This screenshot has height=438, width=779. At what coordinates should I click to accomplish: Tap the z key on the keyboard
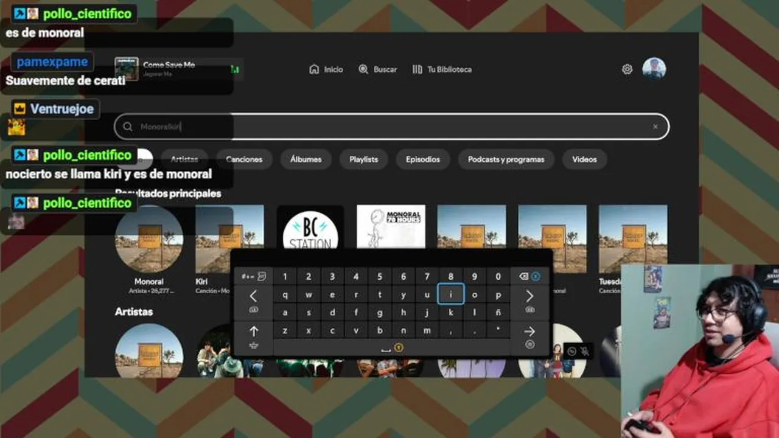[x=285, y=330]
